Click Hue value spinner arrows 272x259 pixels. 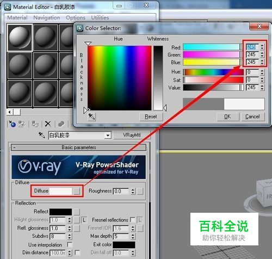click(x=262, y=72)
